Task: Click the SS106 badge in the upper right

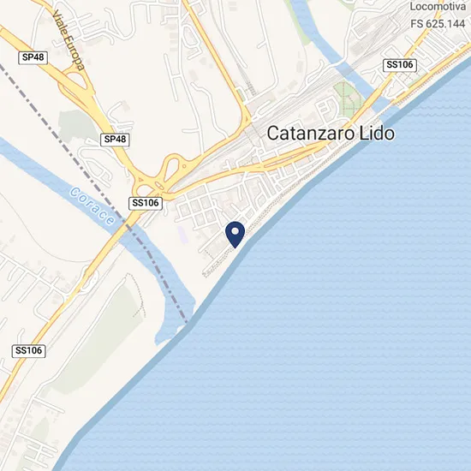Action: coord(400,65)
